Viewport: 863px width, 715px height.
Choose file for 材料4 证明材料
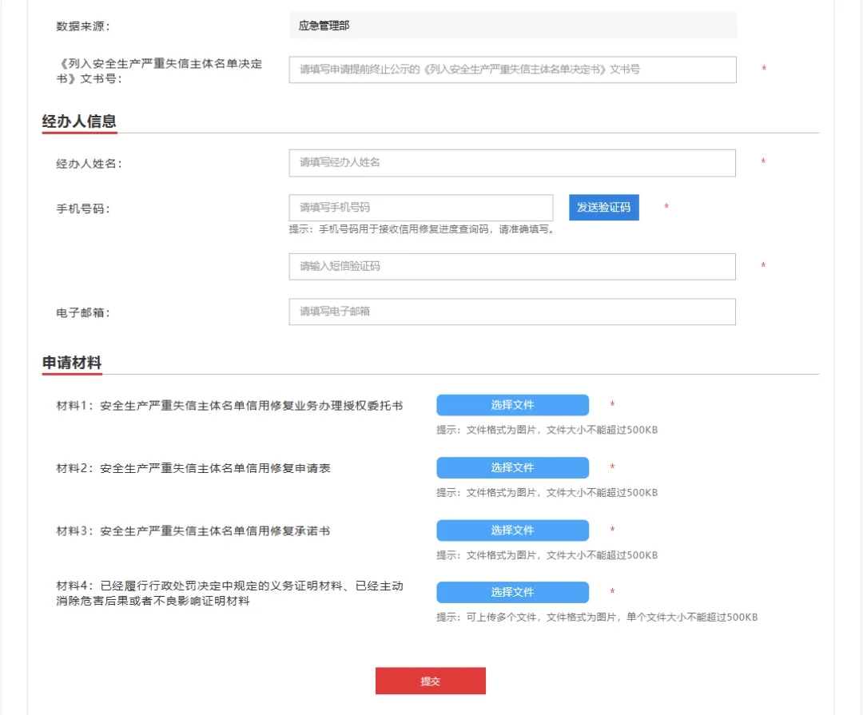512,592
